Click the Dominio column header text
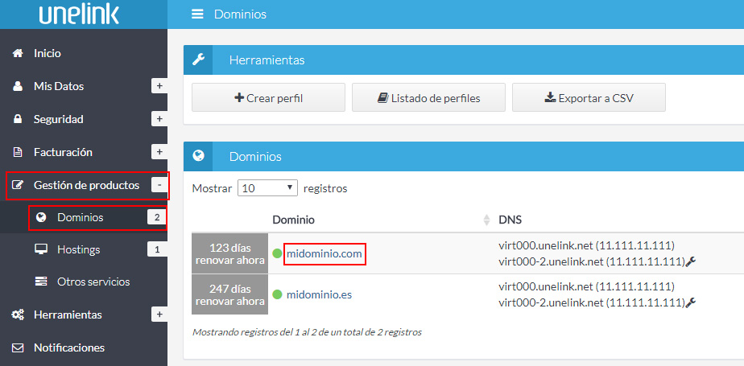The width and height of the screenshot is (744, 366). [293, 220]
